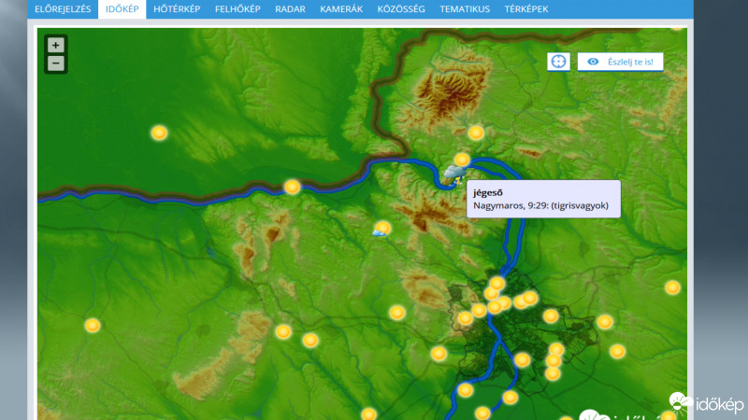Open the FELHŐKÉP tab
The height and width of the screenshot is (420, 748).
pos(238,9)
